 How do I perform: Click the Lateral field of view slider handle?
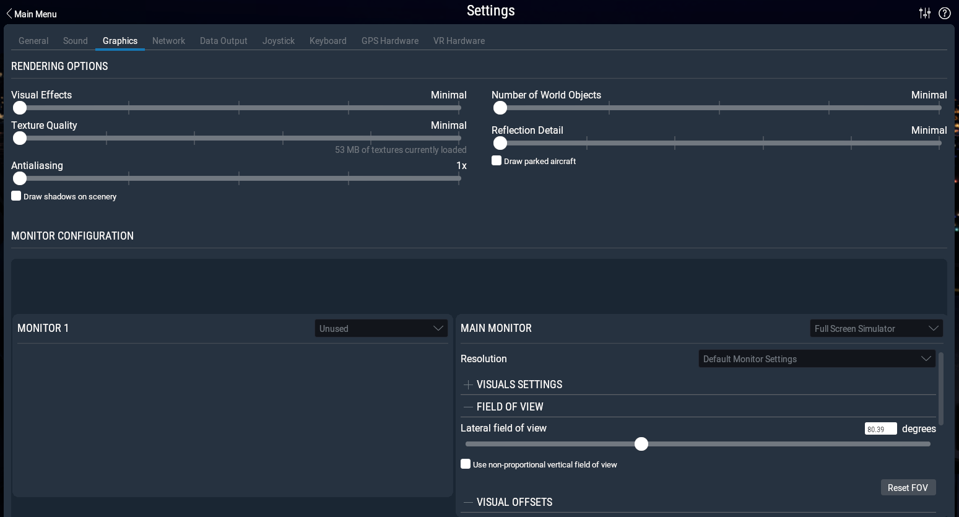click(641, 444)
